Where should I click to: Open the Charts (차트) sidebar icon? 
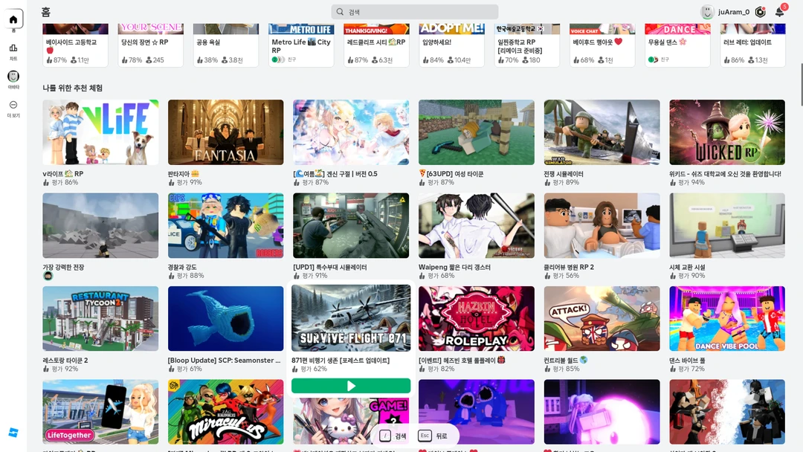pos(13,48)
